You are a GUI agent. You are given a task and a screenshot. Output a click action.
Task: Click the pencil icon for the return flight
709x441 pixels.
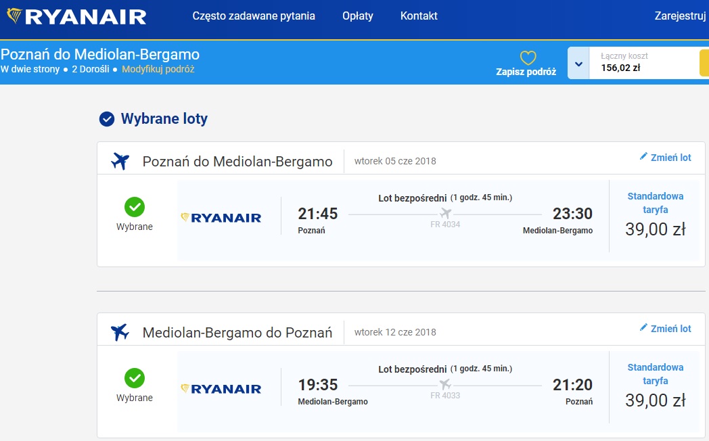(x=643, y=327)
